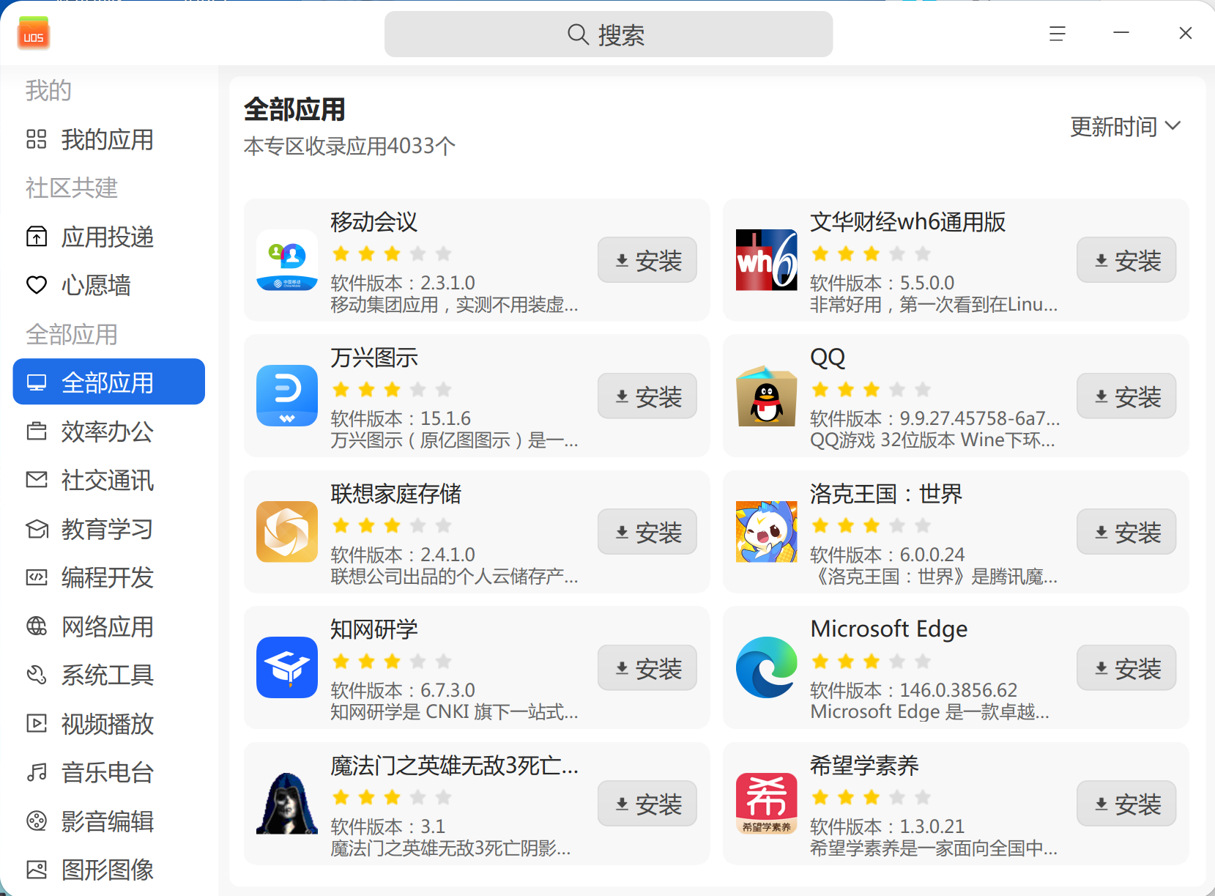Screen dimensions: 1215x896
Task: Click the 搜索 search field
Action: click(608, 34)
